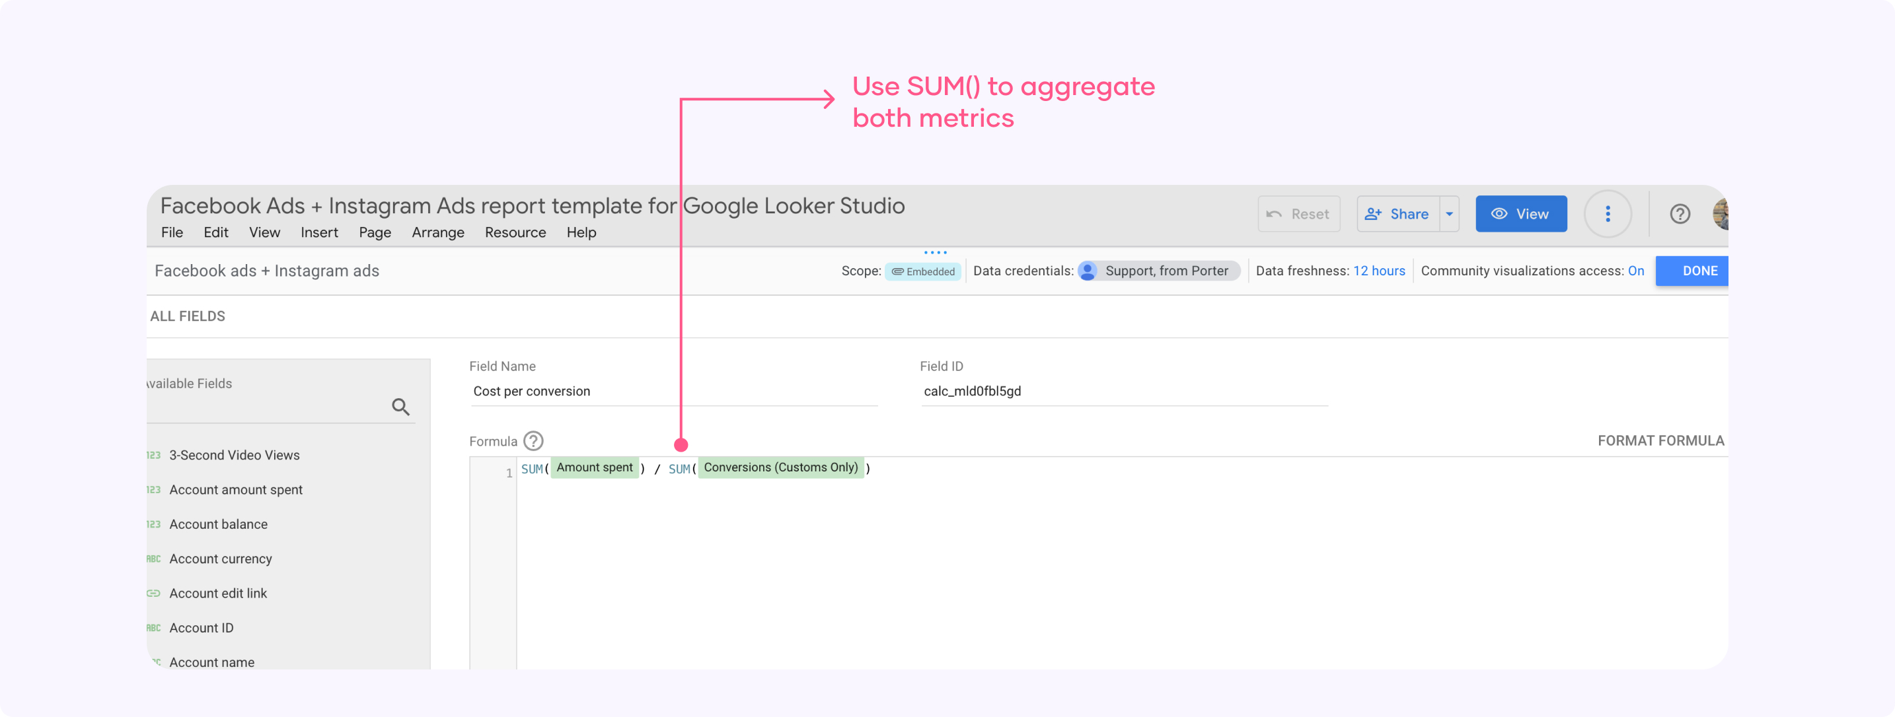Expand the Data freshness 12 hours dropdown
Screen dimensions: 1895x717
1378,271
